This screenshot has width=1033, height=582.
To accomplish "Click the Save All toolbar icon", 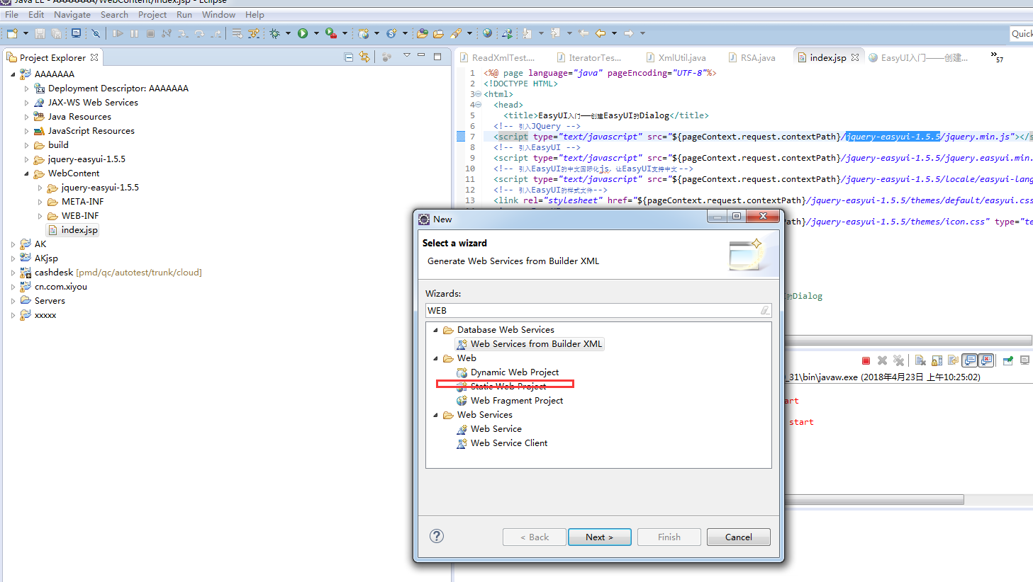I will (x=57, y=33).
